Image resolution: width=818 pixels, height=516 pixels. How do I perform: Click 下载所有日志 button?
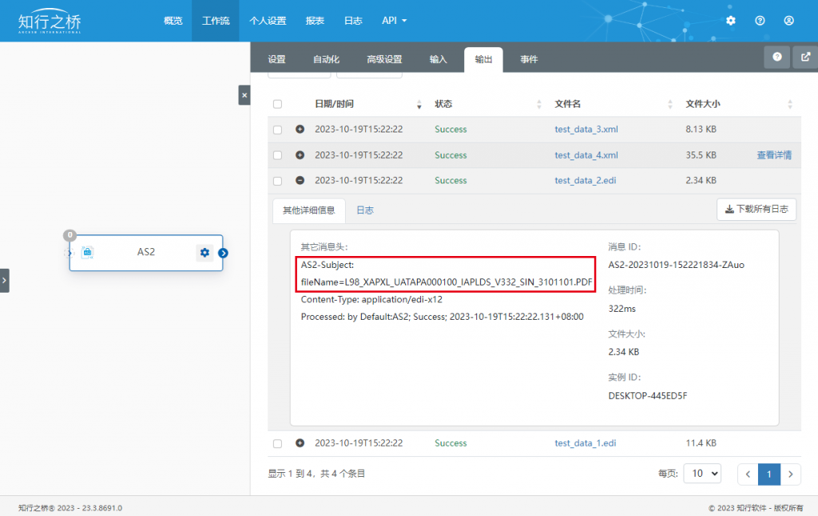pyautogui.click(x=756, y=209)
